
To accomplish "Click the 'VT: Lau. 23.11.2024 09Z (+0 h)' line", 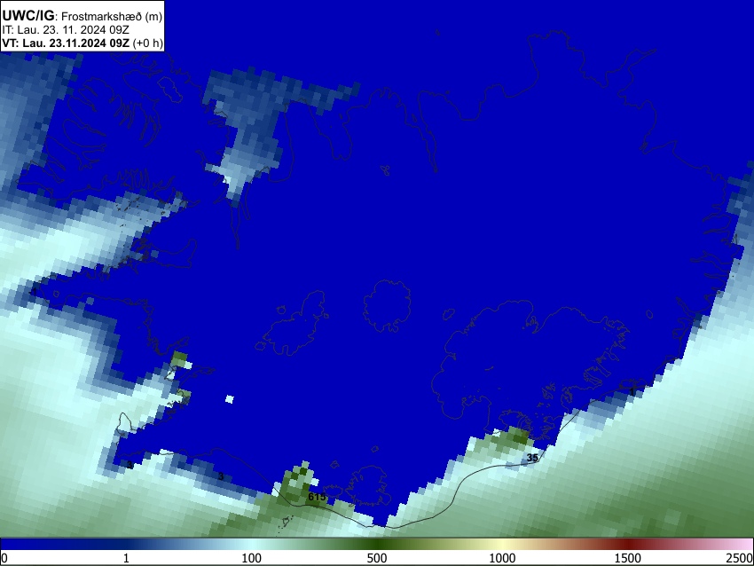I will point(82,43).
